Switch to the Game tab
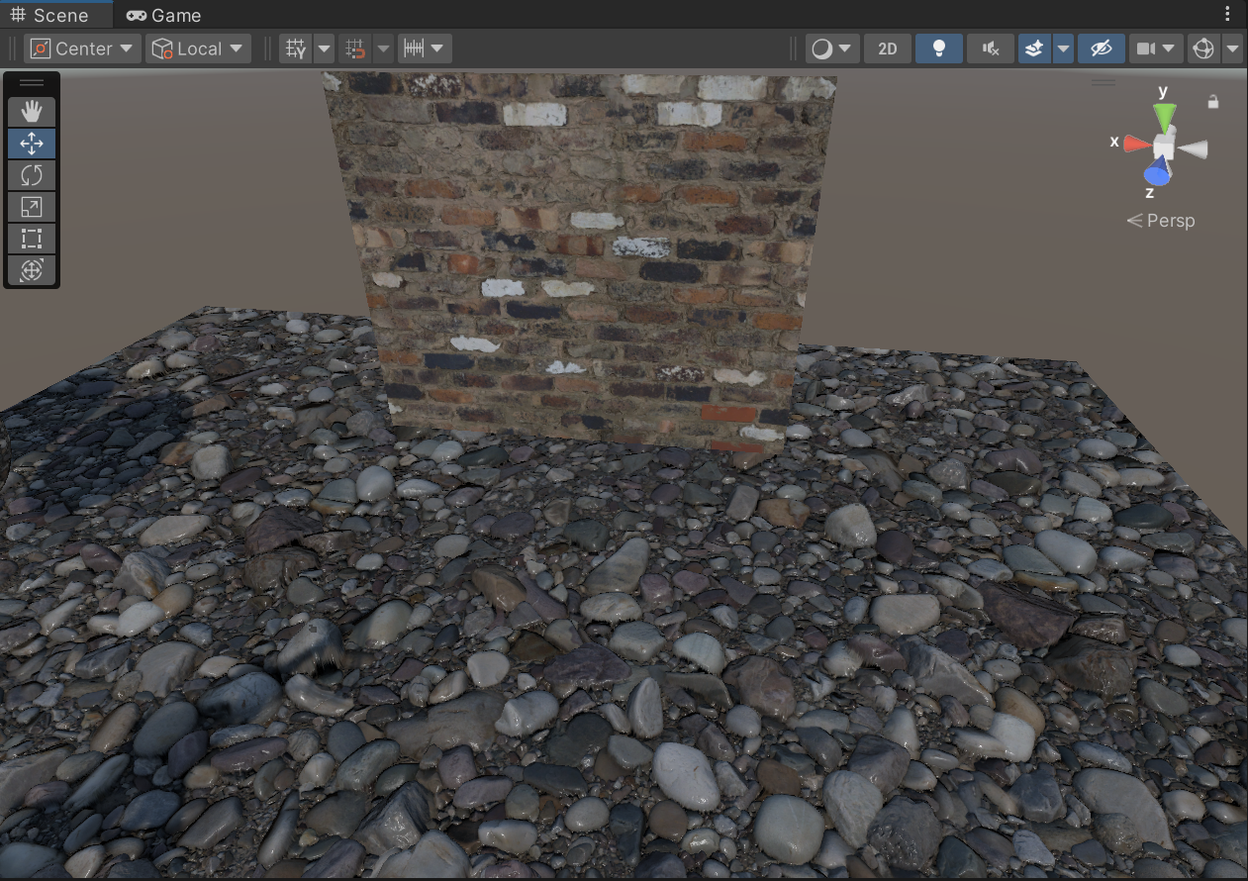 (x=164, y=15)
